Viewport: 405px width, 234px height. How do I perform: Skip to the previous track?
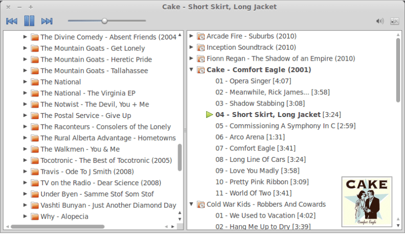(x=12, y=21)
